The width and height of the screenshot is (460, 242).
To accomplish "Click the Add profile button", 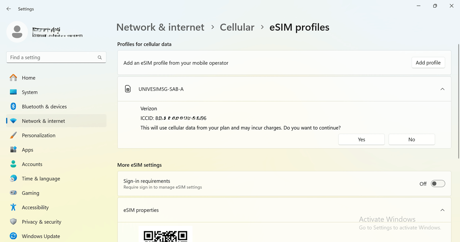I will tap(428, 63).
